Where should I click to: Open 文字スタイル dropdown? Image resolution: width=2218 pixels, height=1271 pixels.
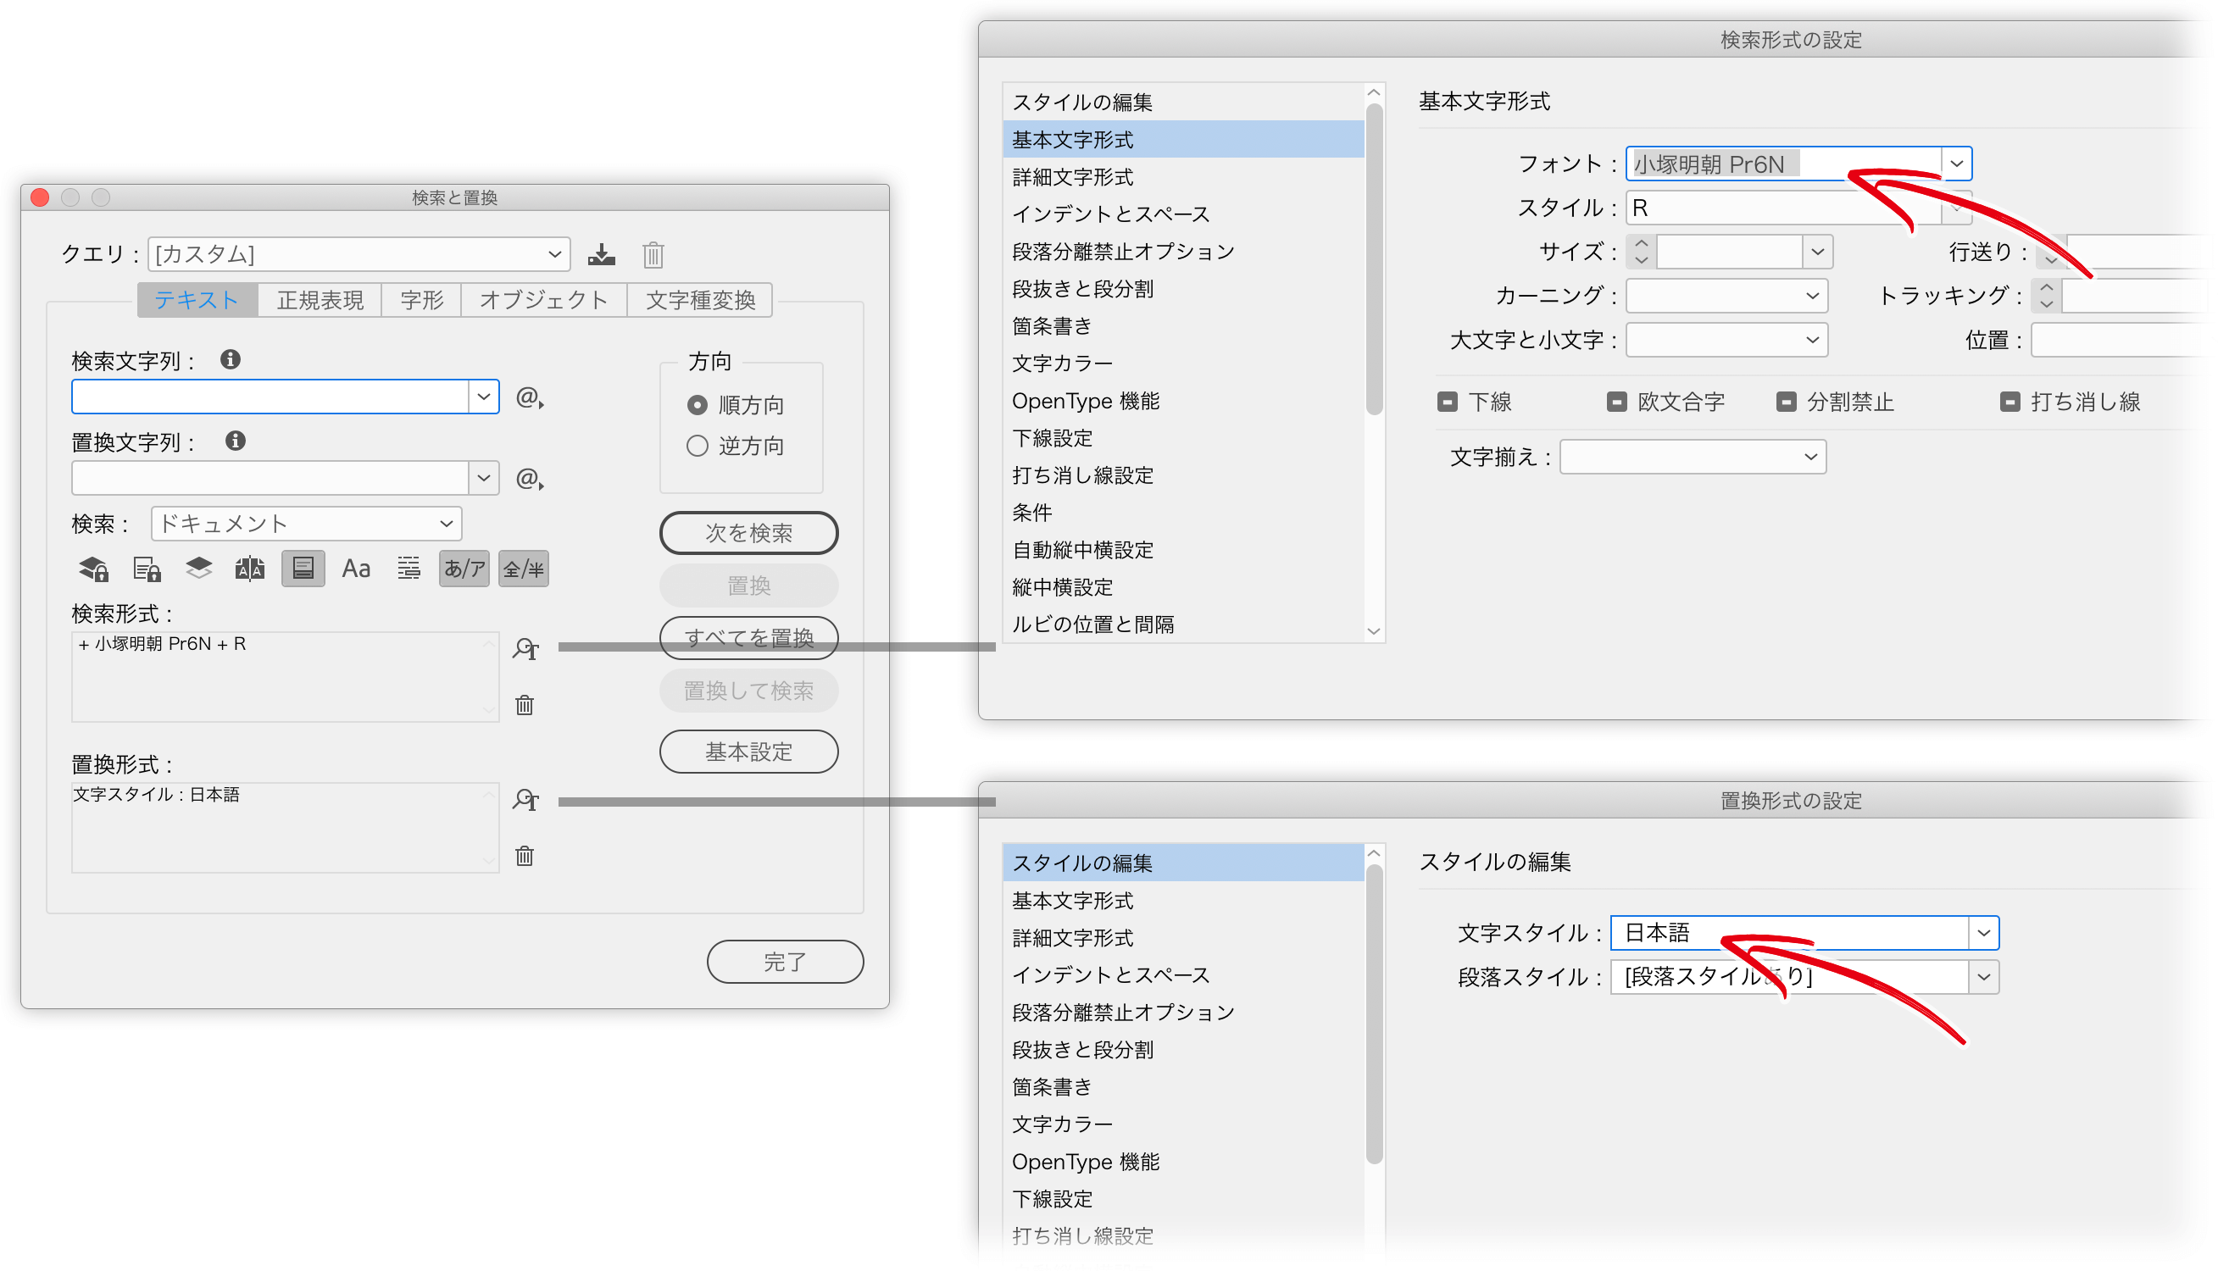point(1982,933)
